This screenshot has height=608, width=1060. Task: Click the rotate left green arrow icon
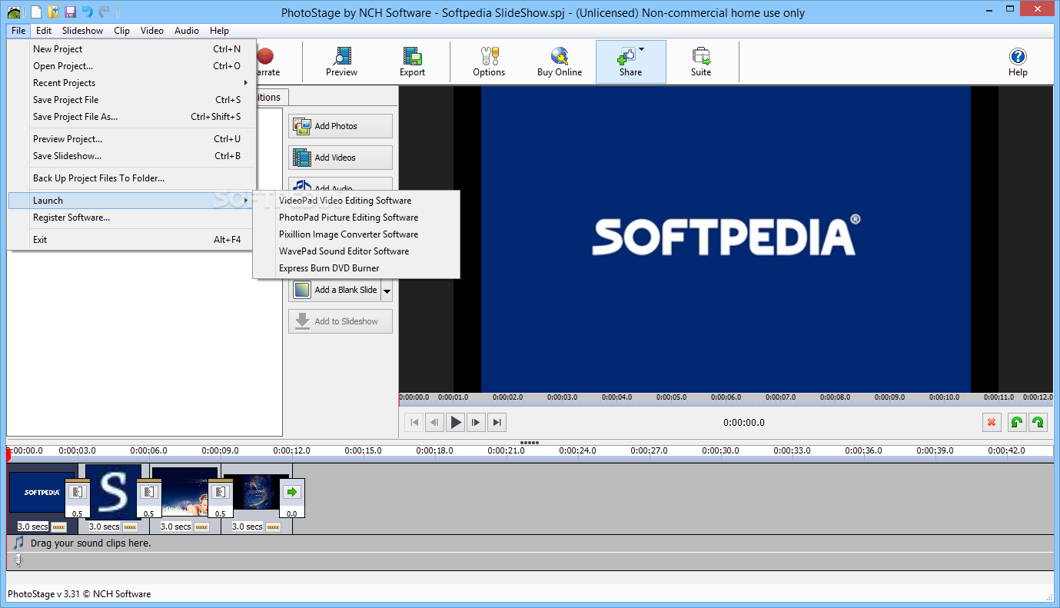pyautogui.click(x=1016, y=422)
